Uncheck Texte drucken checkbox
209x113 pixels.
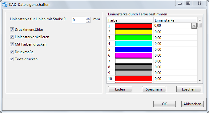click(12, 59)
